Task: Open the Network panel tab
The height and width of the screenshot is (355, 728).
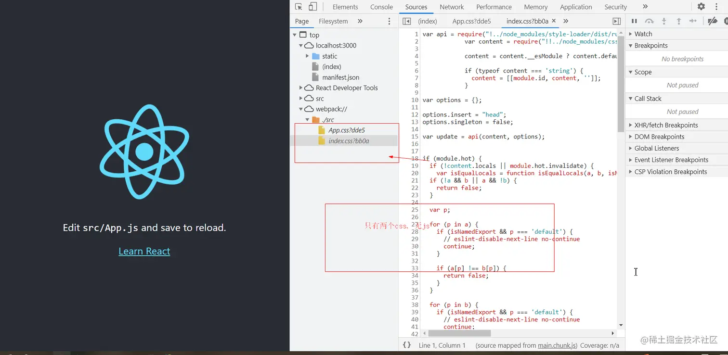Action: [452, 7]
